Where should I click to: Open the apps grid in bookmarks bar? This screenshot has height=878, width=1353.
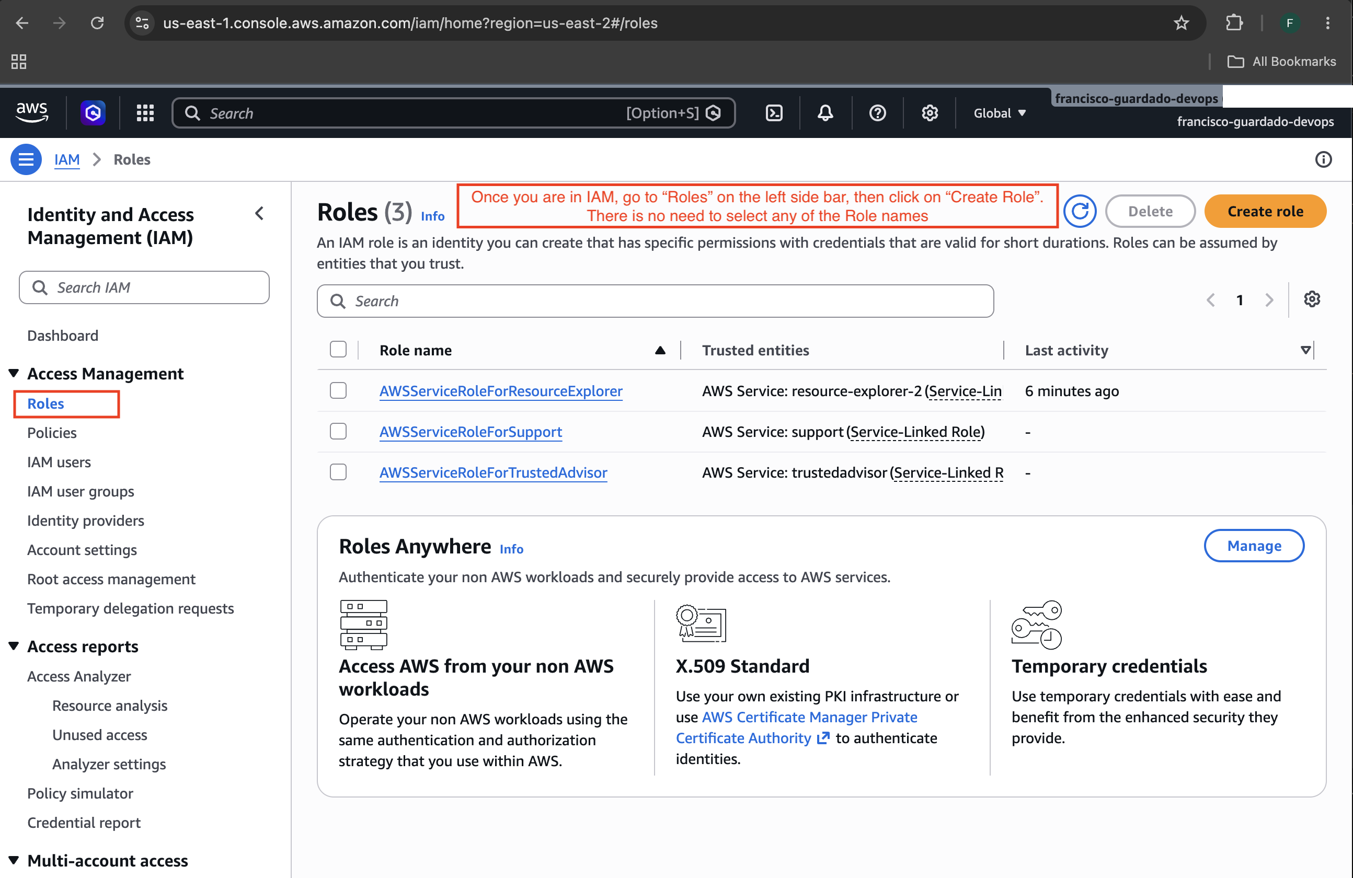tap(19, 61)
